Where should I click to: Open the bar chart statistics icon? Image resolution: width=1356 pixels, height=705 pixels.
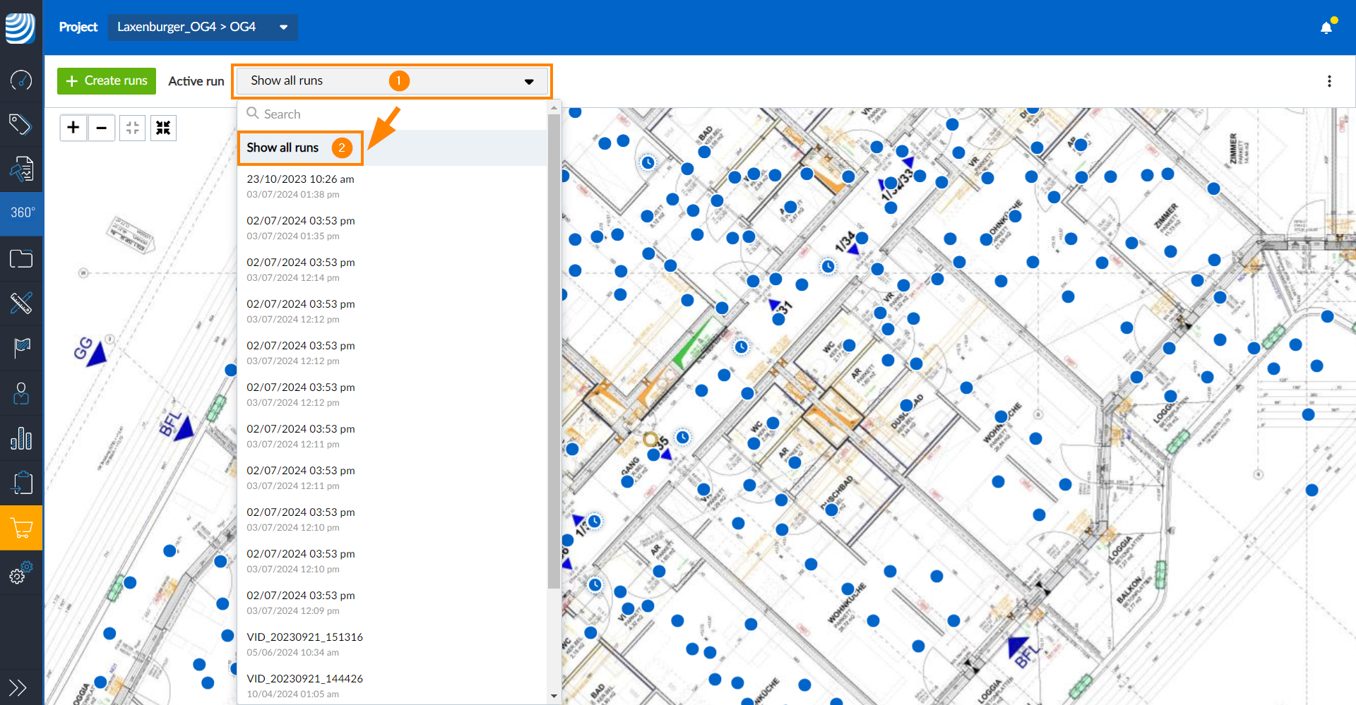(x=21, y=438)
